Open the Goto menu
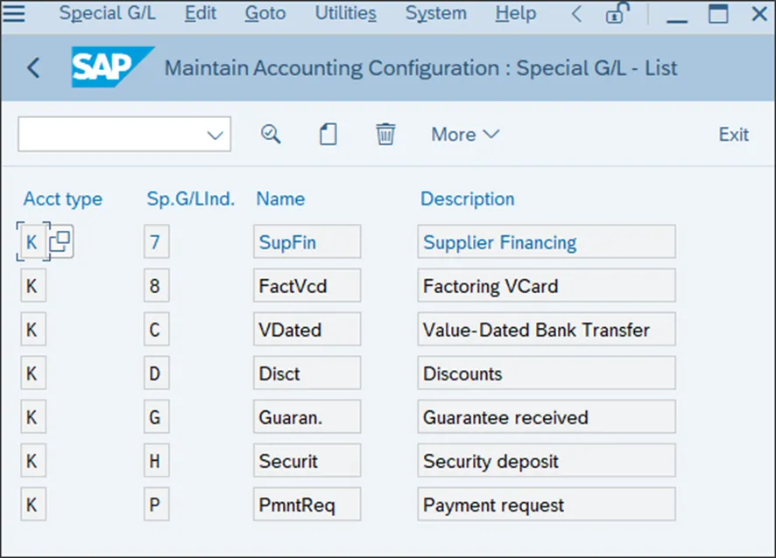776x558 pixels. 265,13
